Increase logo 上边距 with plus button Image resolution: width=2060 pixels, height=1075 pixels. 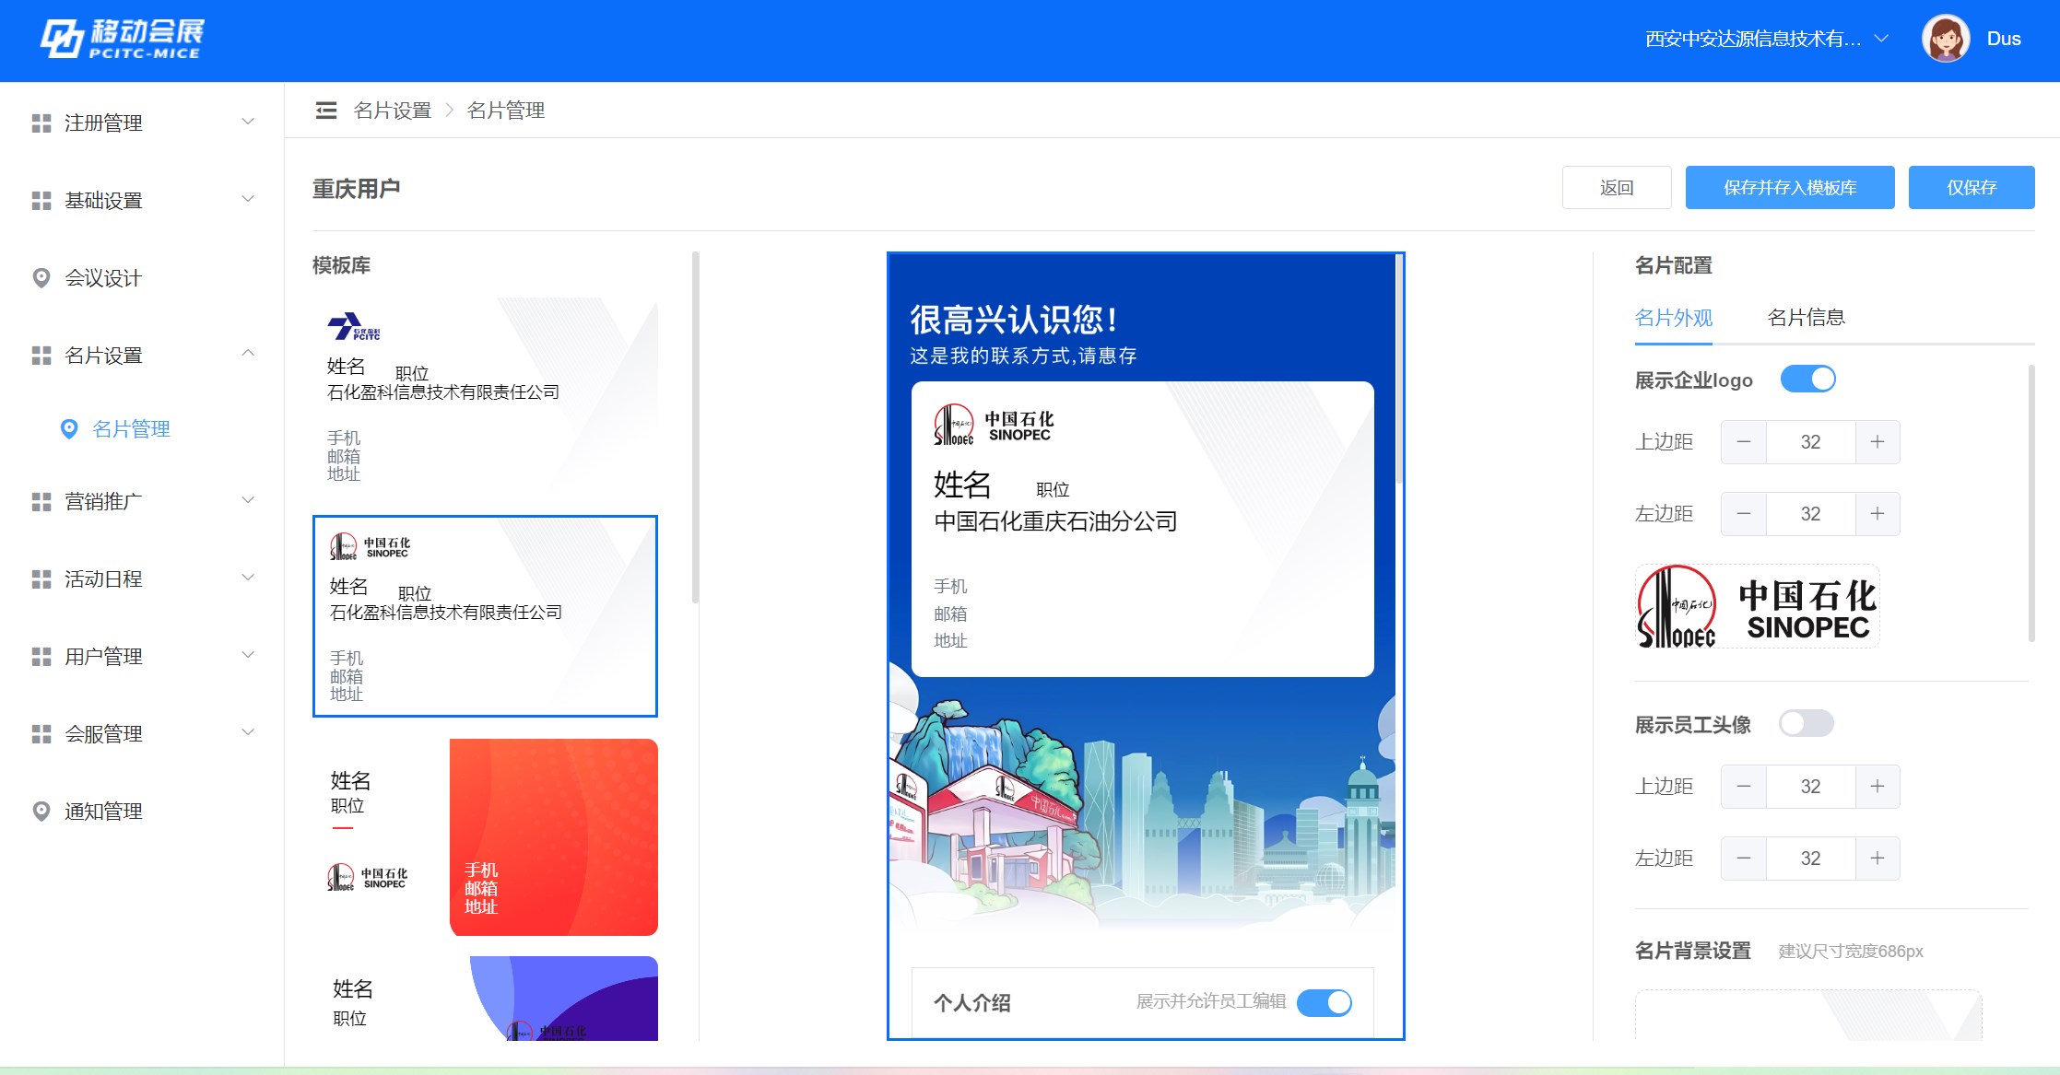coord(1878,442)
